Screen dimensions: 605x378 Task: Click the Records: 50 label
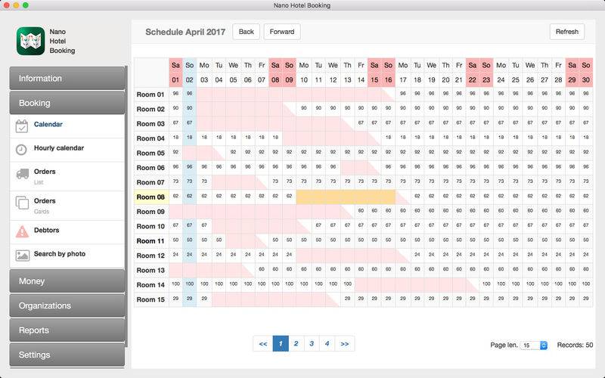click(x=575, y=345)
